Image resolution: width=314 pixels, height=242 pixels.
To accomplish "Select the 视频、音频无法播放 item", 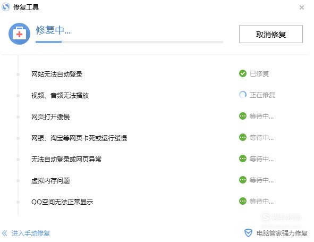I will pos(60,95).
